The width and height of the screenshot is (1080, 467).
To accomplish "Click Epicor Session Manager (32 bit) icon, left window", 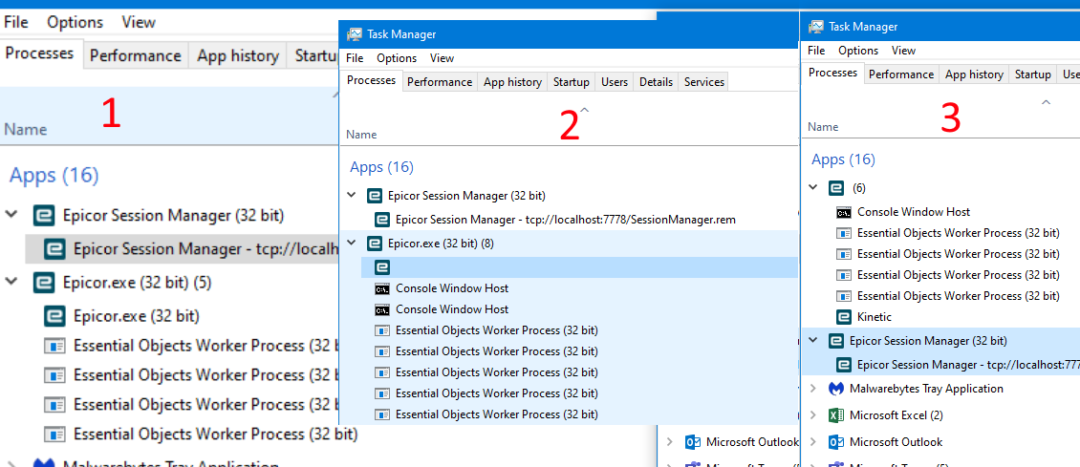I will pyautogui.click(x=44, y=215).
